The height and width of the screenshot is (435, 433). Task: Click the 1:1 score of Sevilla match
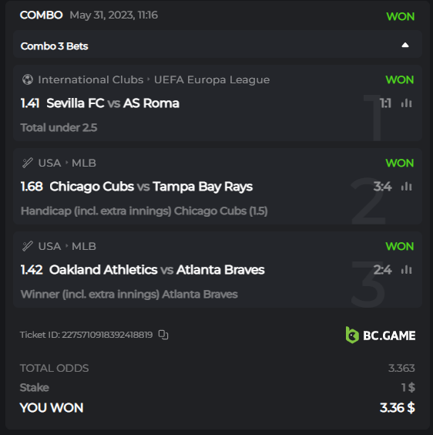point(385,103)
